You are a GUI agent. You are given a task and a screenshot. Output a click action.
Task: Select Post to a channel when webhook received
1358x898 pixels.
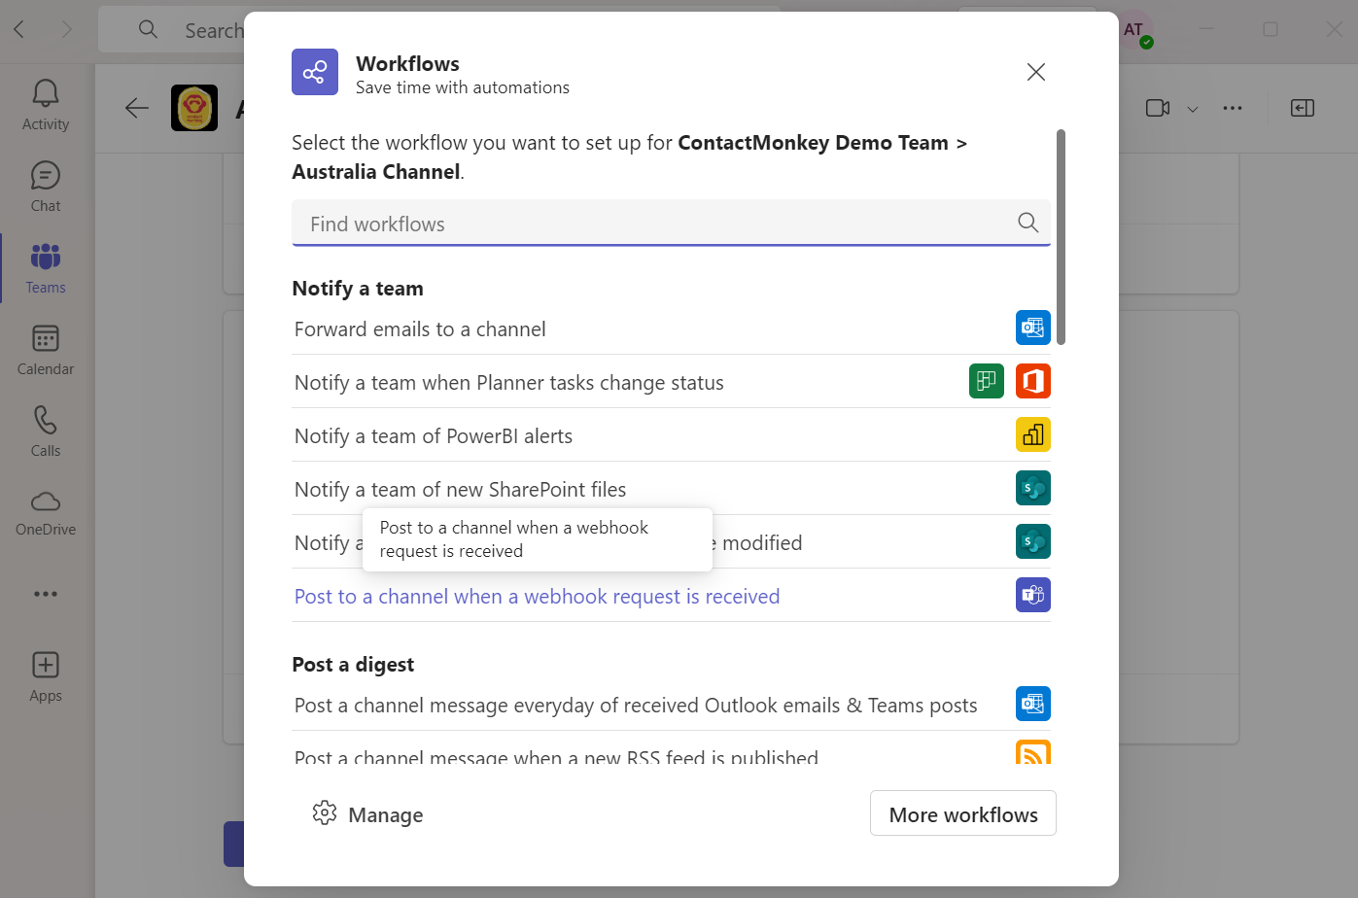pyautogui.click(x=672, y=596)
